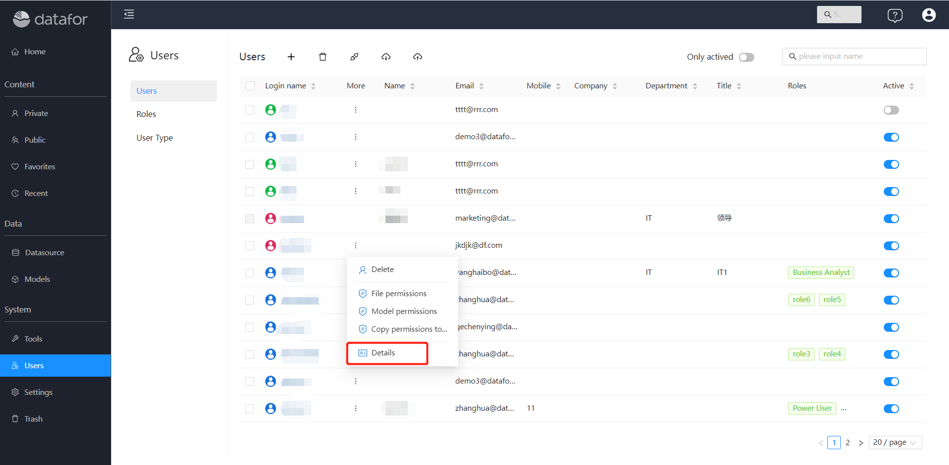Click the plug connection toolbar icon

pyautogui.click(x=354, y=57)
